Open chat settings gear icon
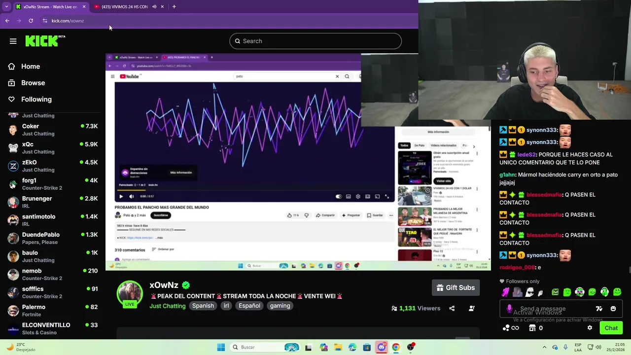Image resolution: width=631 pixels, height=355 pixels. click(x=590, y=328)
